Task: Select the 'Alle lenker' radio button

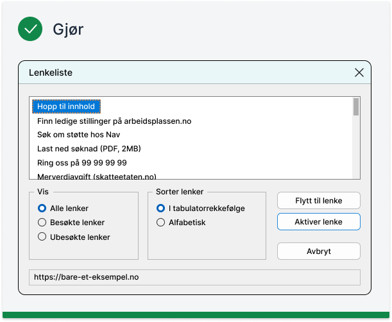Action: coord(42,208)
